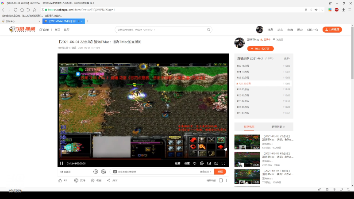Click the site search input box
The width and height of the screenshot is (354, 199).
click(162, 30)
